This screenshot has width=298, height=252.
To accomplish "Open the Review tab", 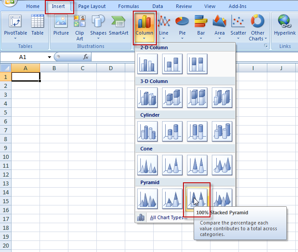I will point(184,6).
